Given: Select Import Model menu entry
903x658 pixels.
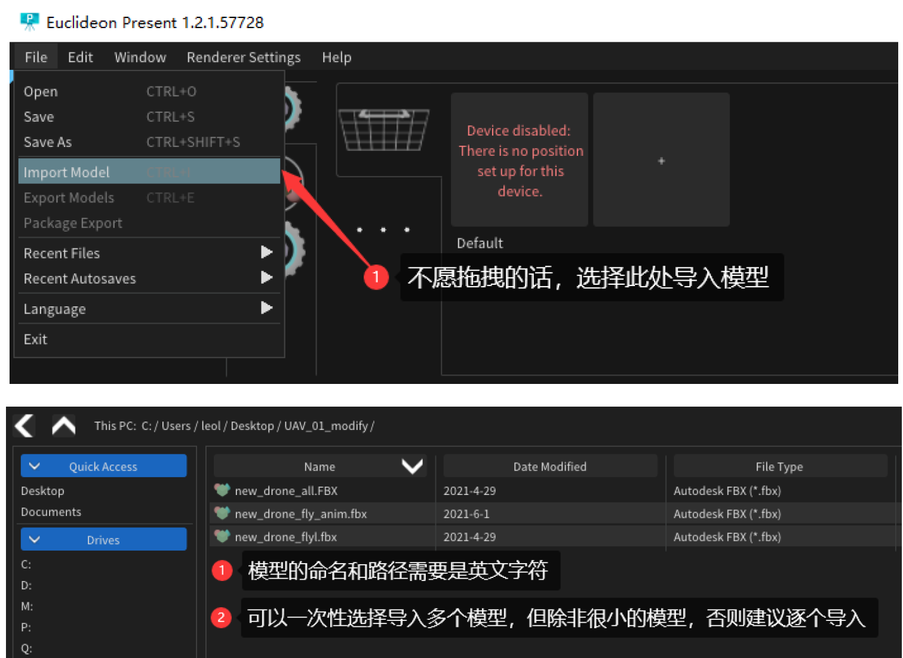Looking at the screenshot, I should [149, 172].
